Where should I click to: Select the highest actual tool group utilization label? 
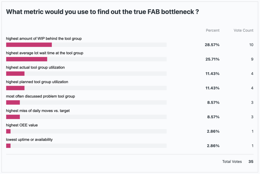click(35, 68)
